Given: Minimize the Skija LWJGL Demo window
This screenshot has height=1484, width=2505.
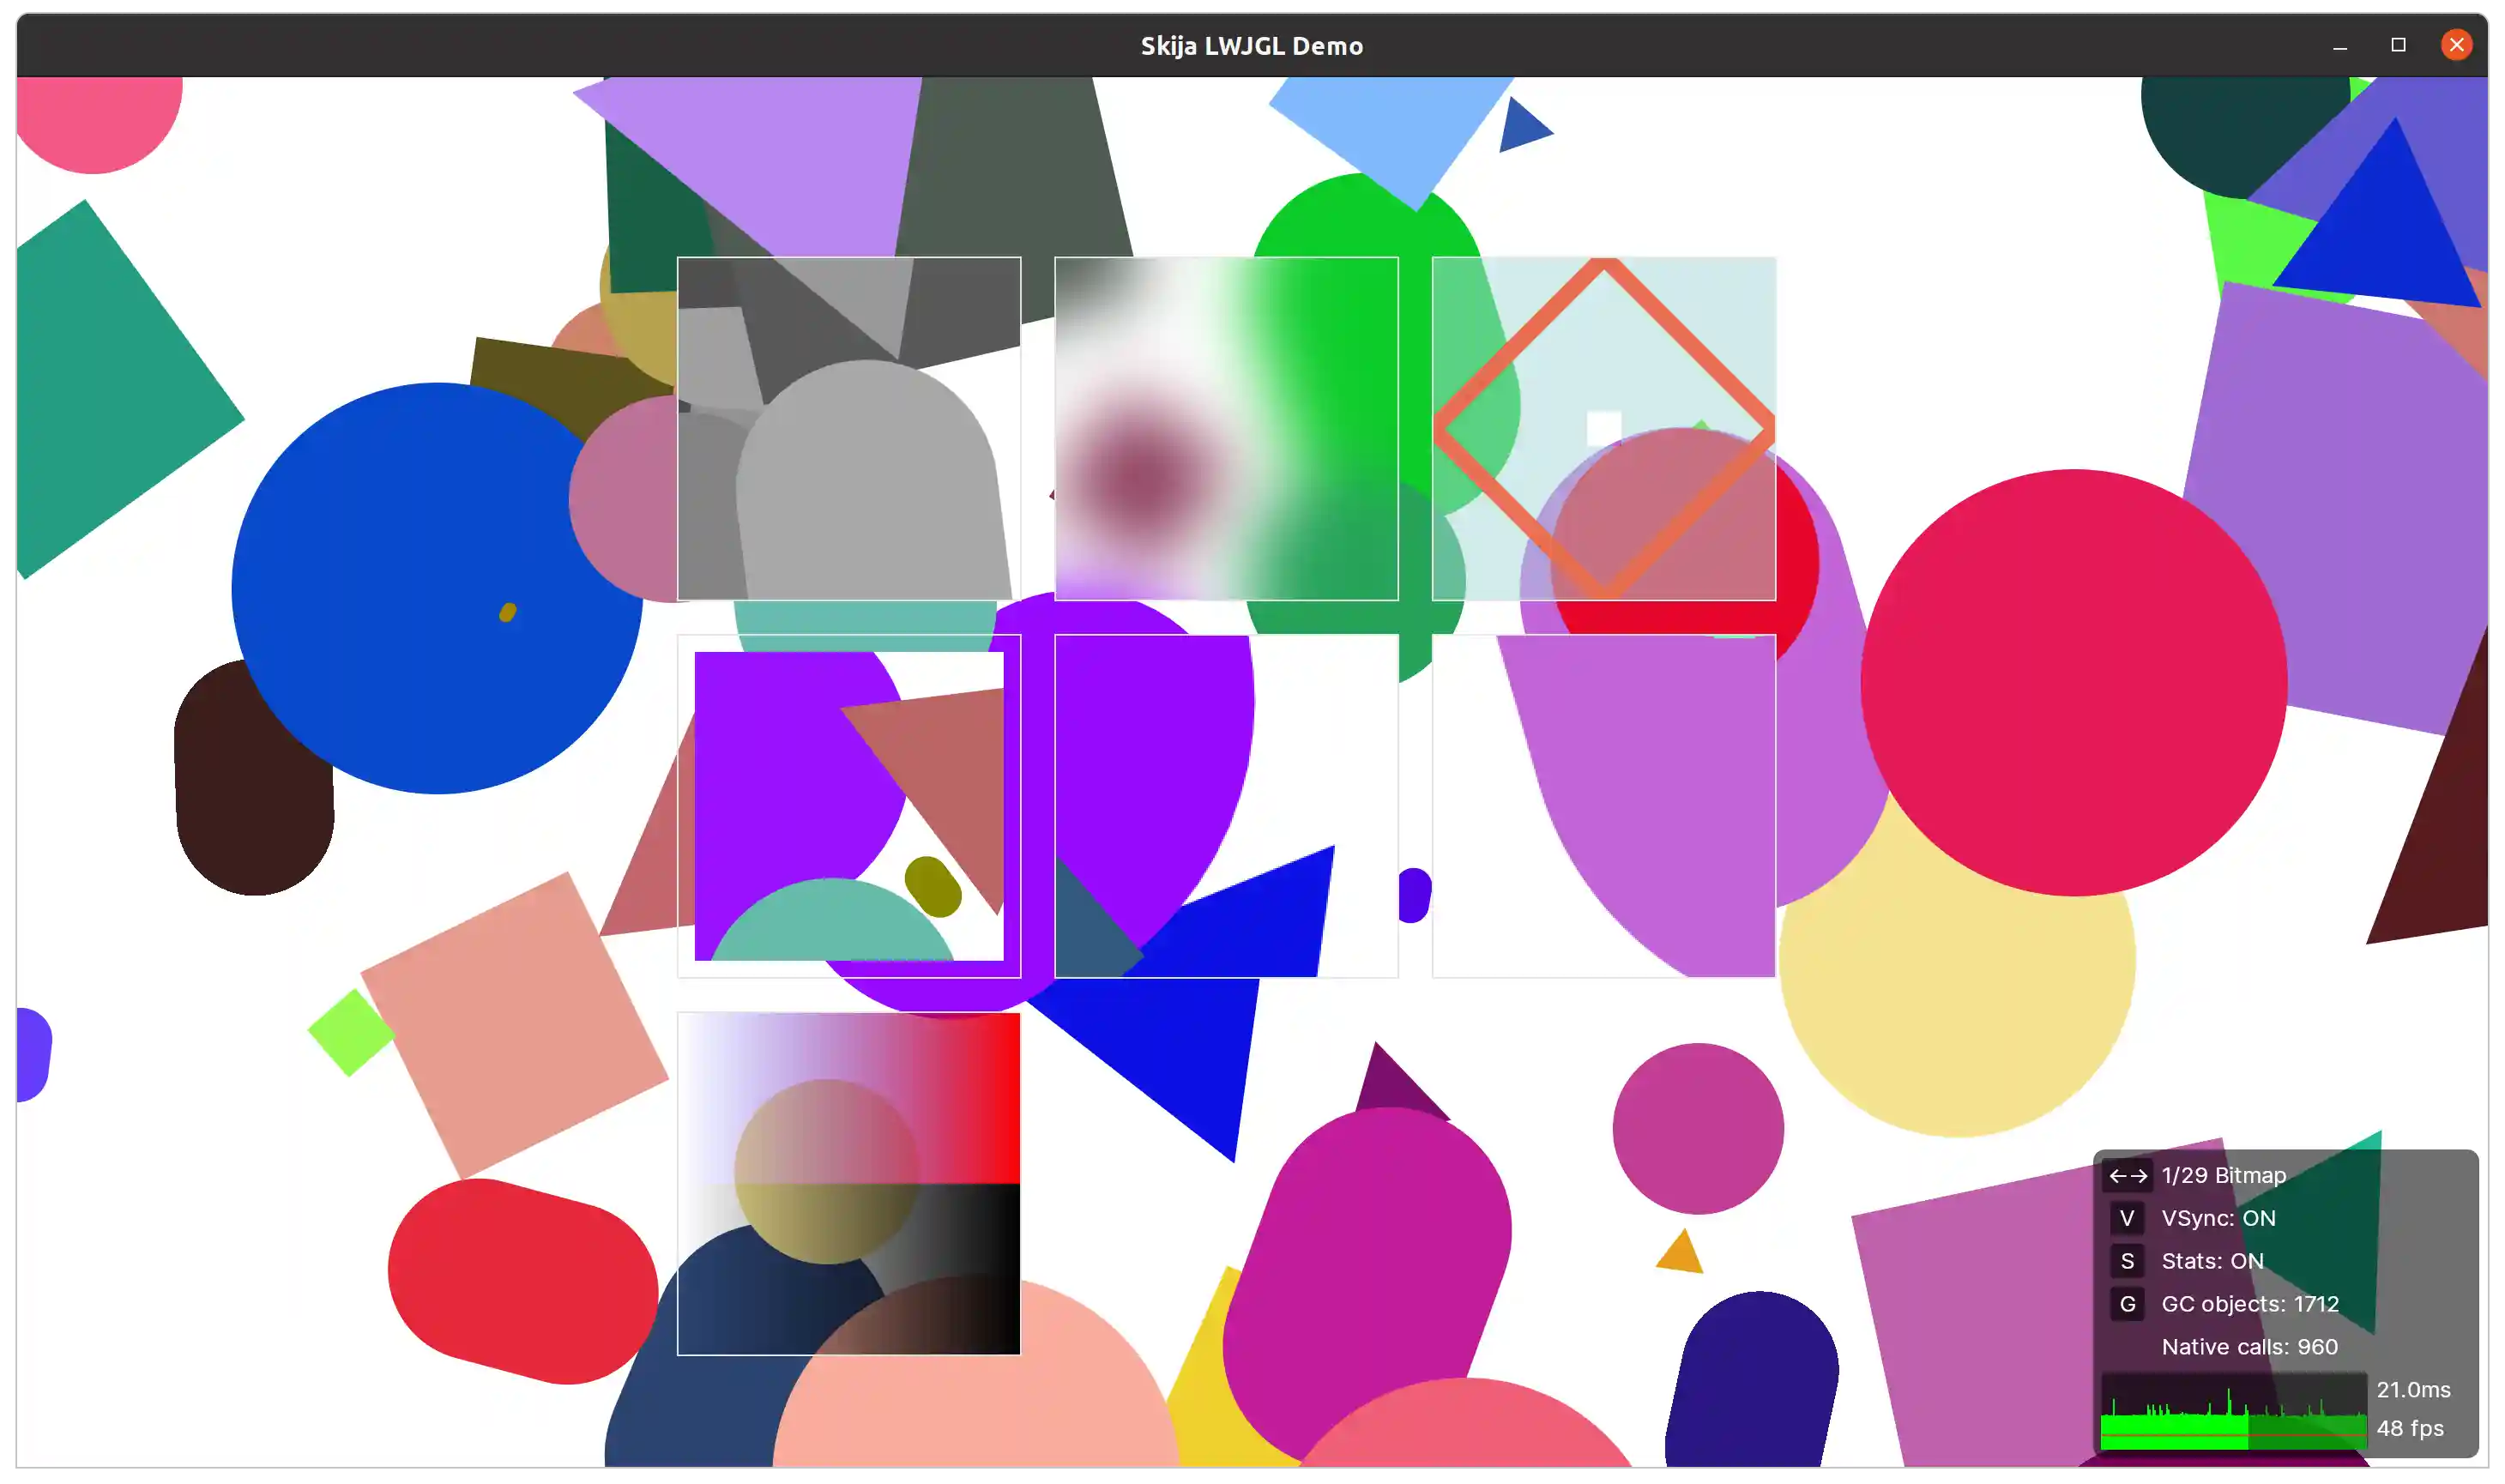Looking at the screenshot, I should (2340, 46).
